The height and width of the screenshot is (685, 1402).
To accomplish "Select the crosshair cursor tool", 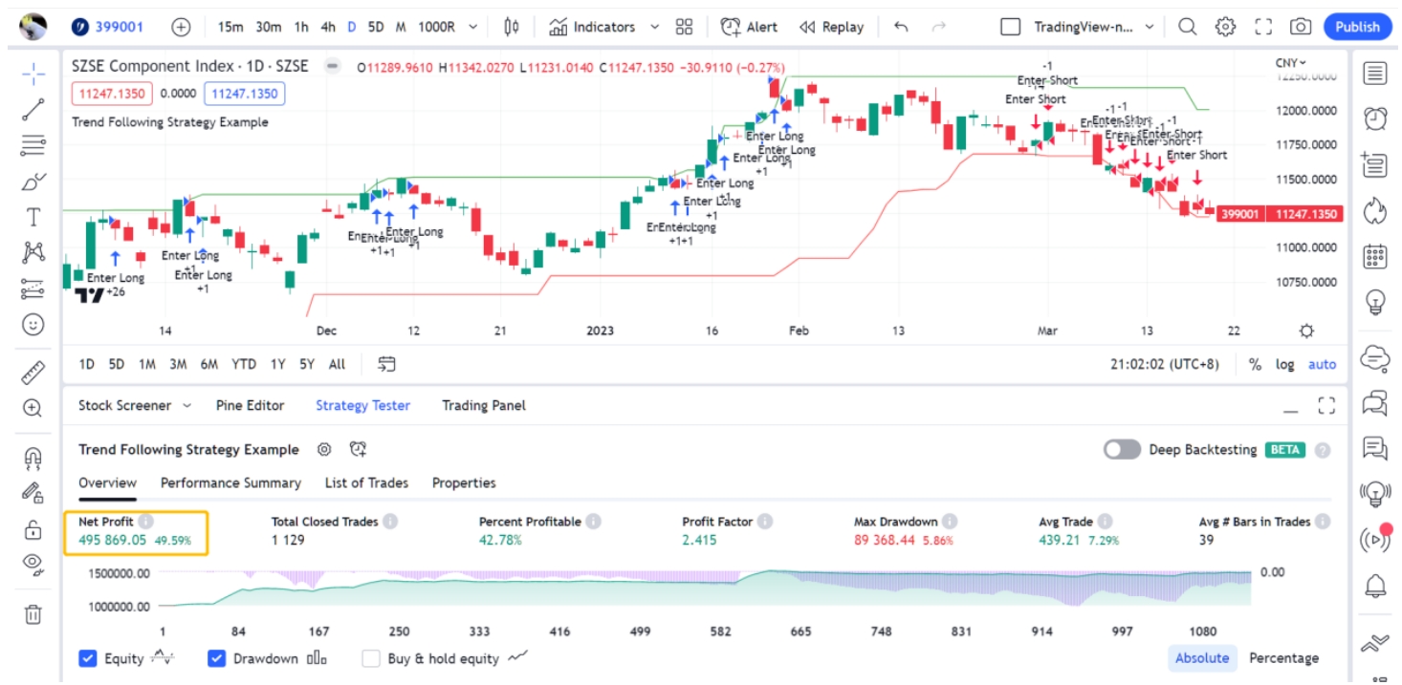I will pos(33,74).
